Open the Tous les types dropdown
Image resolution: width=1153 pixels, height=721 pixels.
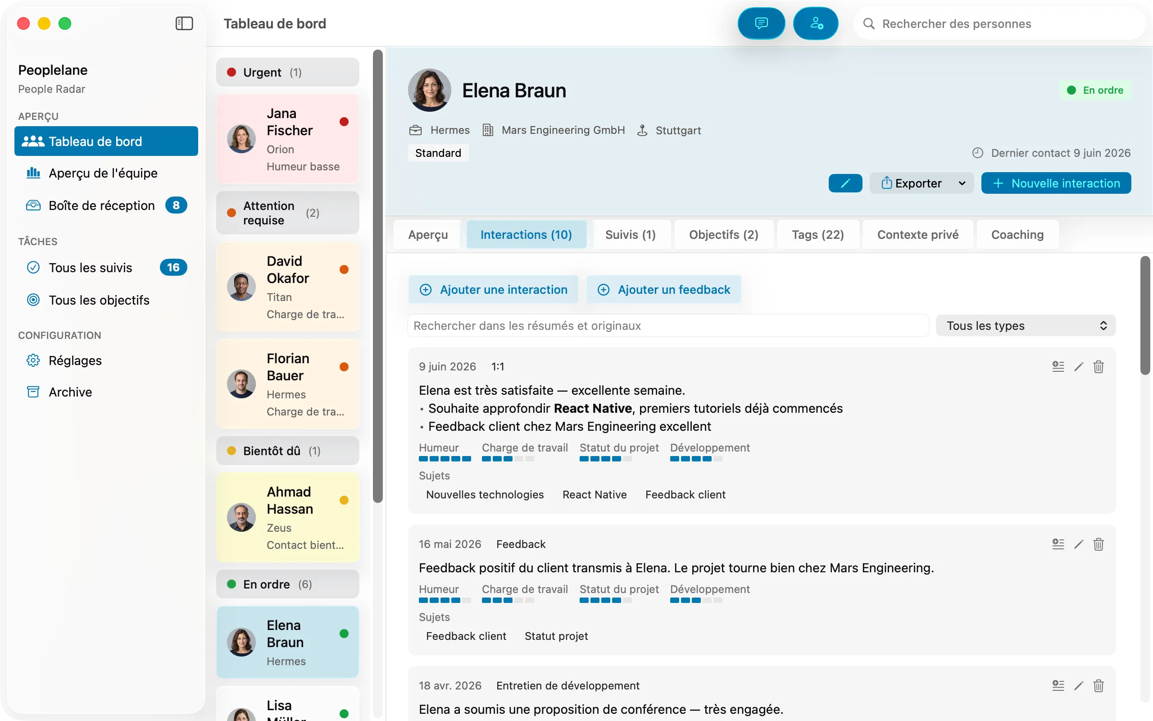tap(1025, 326)
